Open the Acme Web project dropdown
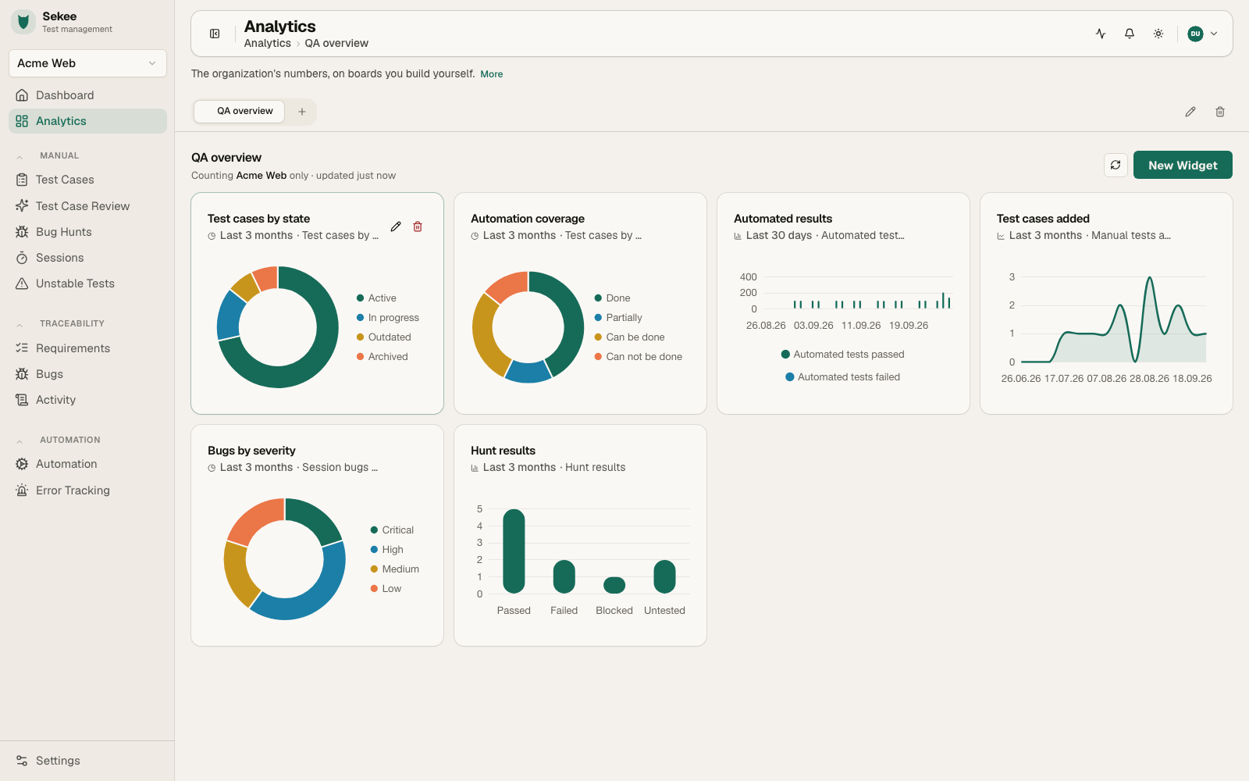The image size is (1249, 781). coord(87,63)
